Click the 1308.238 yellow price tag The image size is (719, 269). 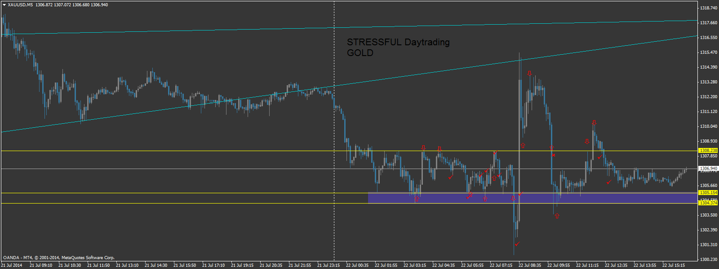tap(708, 151)
